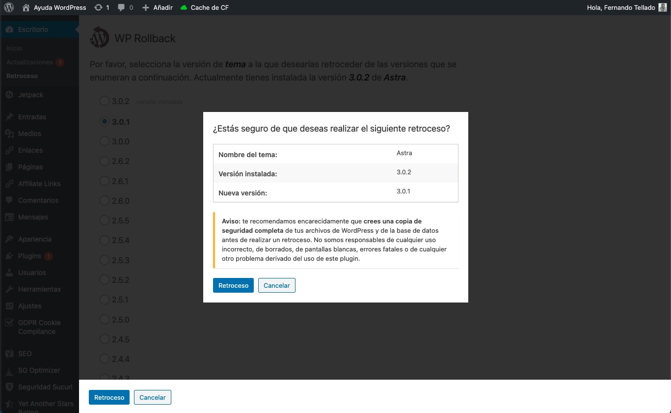Click the Jetpack sidebar icon

[x=9, y=95]
